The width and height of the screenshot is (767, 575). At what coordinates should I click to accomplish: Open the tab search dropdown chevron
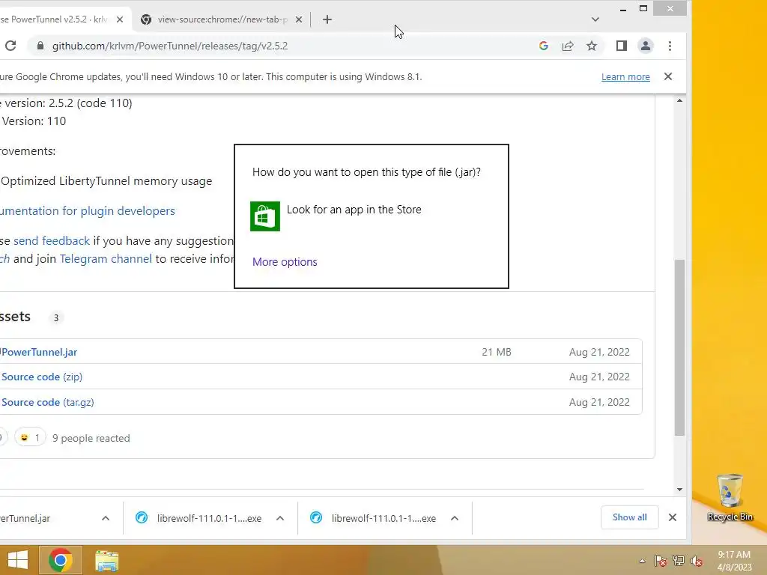coord(595,19)
